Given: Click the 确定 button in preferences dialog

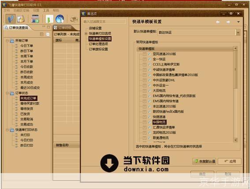Looking at the screenshot, I should [x=202, y=174].
